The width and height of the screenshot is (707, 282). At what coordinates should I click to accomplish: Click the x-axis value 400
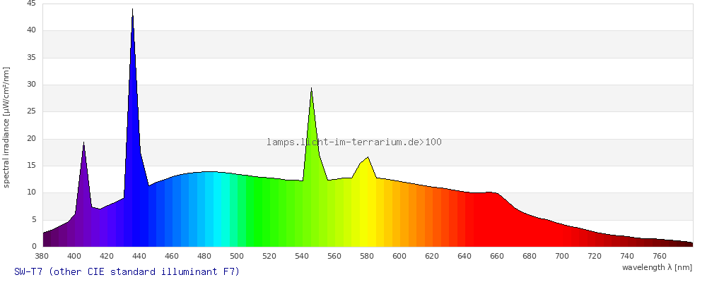(74, 257)
